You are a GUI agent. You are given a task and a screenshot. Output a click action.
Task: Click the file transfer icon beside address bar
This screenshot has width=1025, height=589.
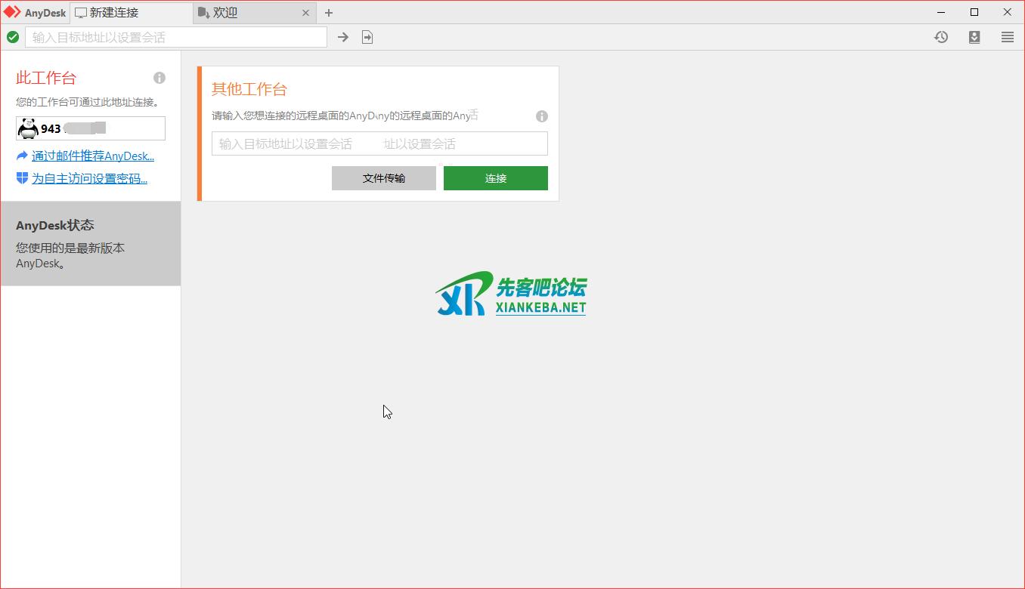367,37
